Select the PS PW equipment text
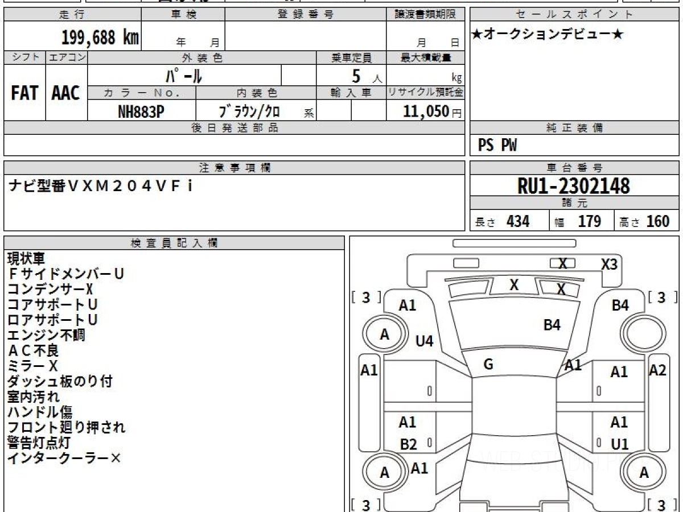This screenshot has height=512, width=683. 497,146
